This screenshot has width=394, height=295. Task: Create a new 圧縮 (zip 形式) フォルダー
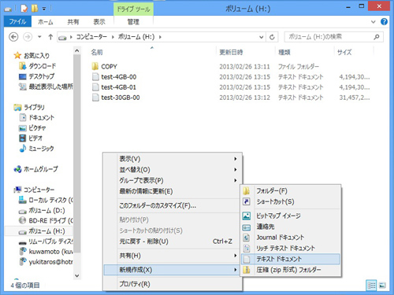point(291,270)
